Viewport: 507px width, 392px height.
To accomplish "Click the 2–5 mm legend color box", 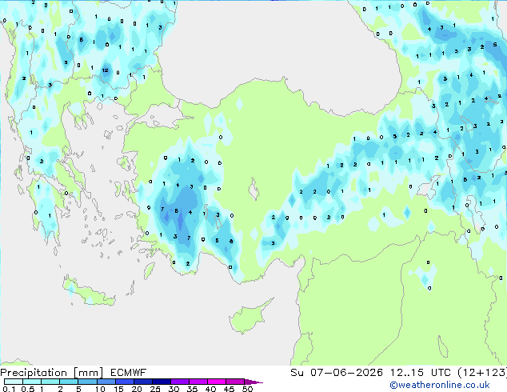I will pos(69,382).
